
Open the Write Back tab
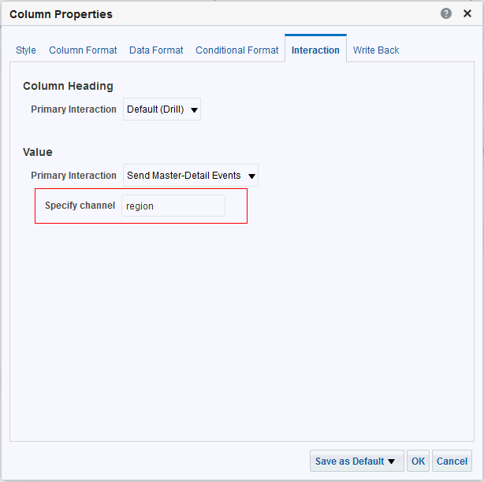[376, 50]
